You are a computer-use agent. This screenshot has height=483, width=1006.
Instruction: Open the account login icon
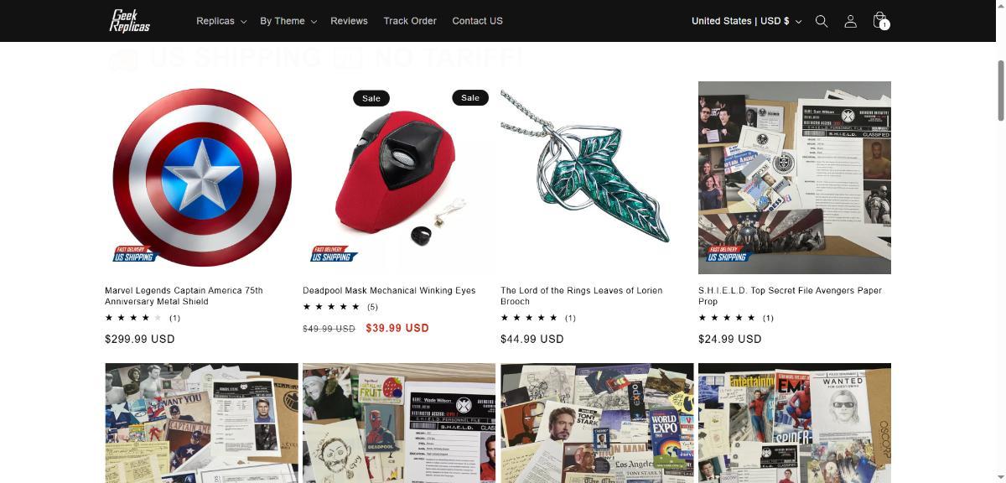click(x=850, y=21)
